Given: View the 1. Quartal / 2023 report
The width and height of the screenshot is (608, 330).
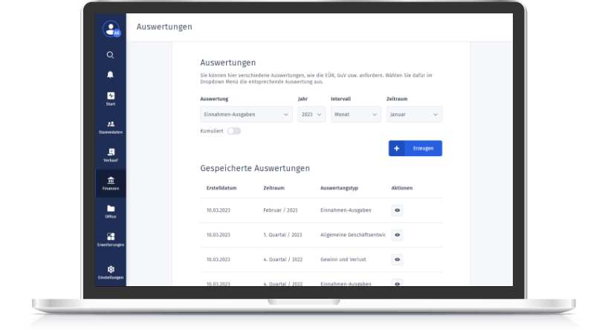Looking at the screenshot, I should [x=397, y=235].
